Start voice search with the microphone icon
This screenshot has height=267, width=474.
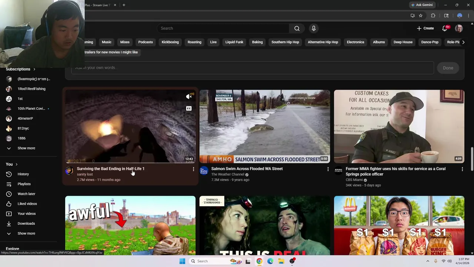(x=314, y=28)
